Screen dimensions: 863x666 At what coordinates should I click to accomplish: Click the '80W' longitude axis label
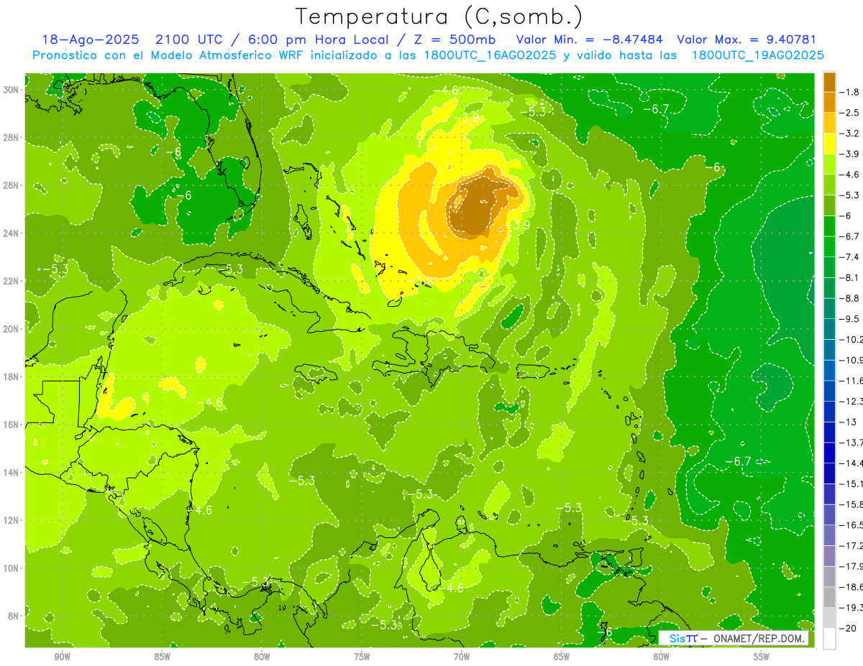coord(262,657)
